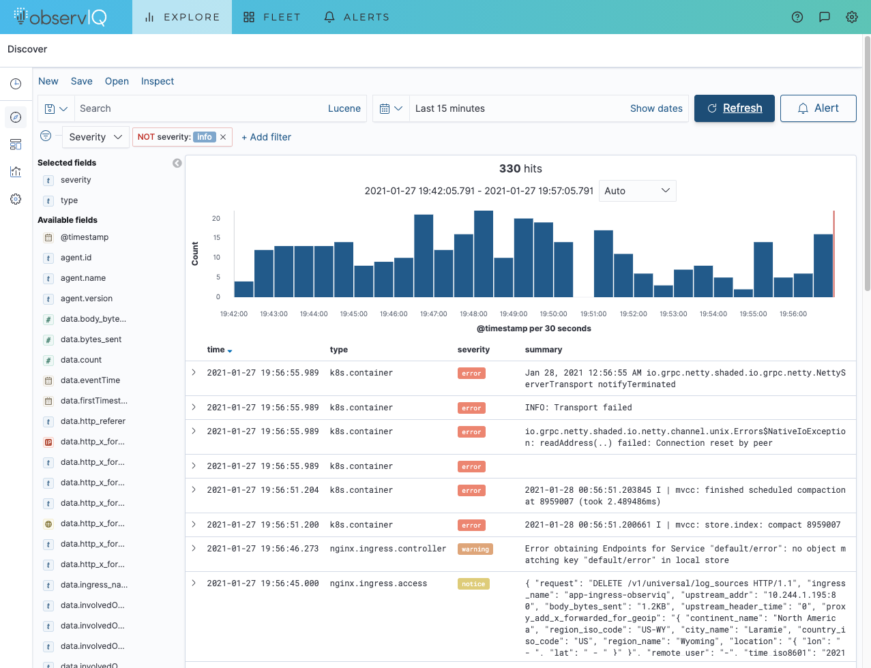Click Last 15 minutes time range
The width and height of the screenshot is (871, 668).
pos(450,108)
